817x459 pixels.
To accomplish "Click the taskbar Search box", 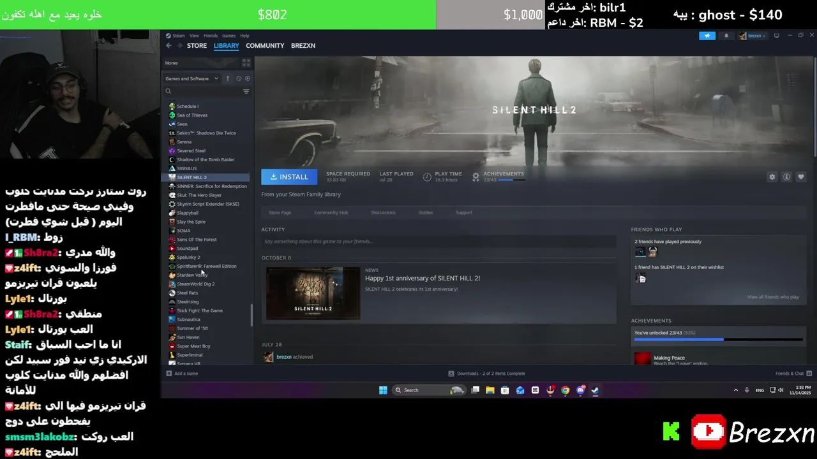I will tap(428, 390).
